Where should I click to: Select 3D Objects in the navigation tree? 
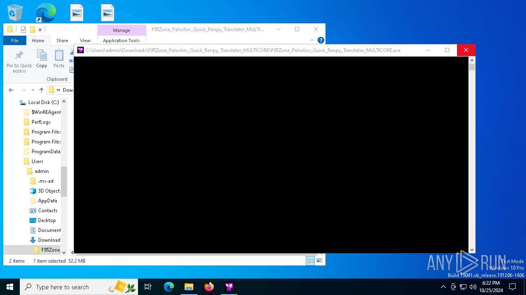(49, 191)
